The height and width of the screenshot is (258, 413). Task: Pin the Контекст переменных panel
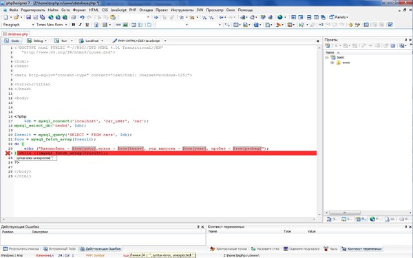406,226
